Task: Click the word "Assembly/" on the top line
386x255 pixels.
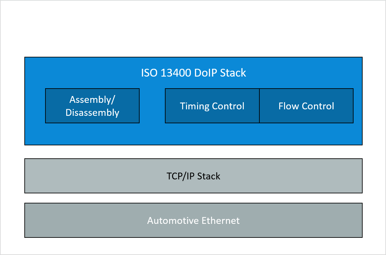Action: click(92, 100)
